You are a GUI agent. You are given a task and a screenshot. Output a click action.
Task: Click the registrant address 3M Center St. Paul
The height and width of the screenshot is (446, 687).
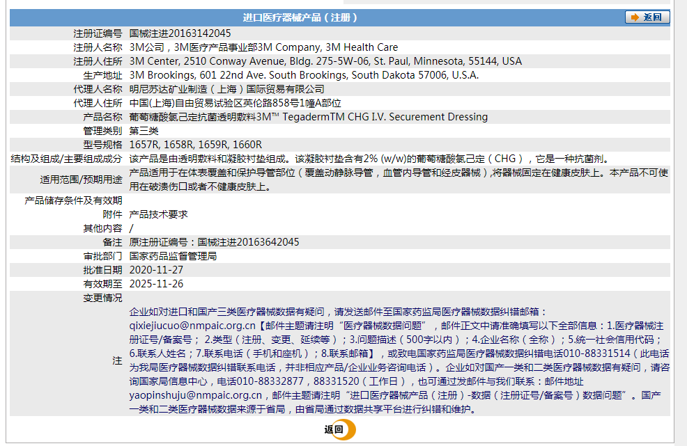click(x=325, y=61)
